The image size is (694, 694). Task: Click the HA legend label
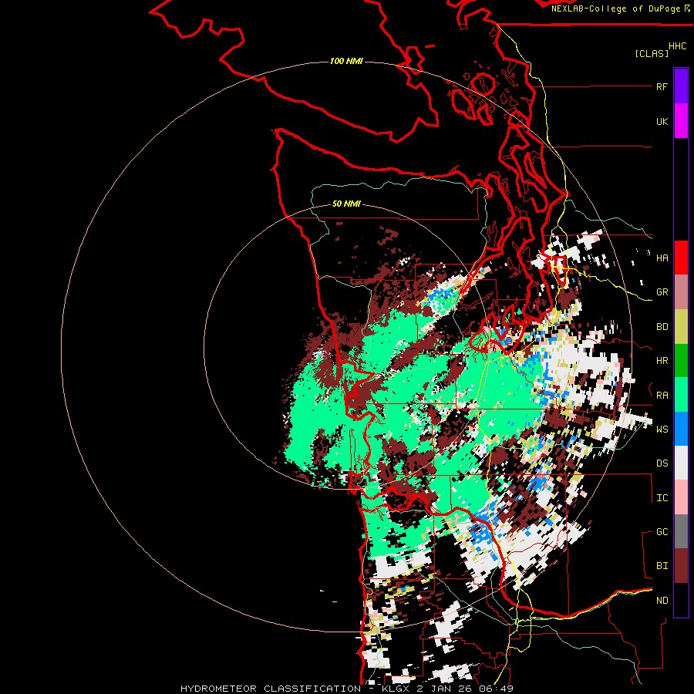click(x=662, y=258)
